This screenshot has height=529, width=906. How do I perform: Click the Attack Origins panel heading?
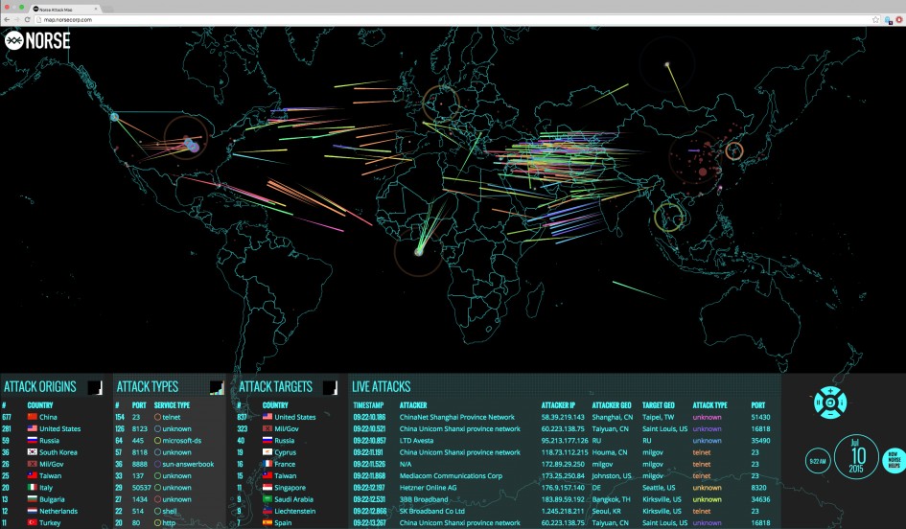click(x=40, y=387)
